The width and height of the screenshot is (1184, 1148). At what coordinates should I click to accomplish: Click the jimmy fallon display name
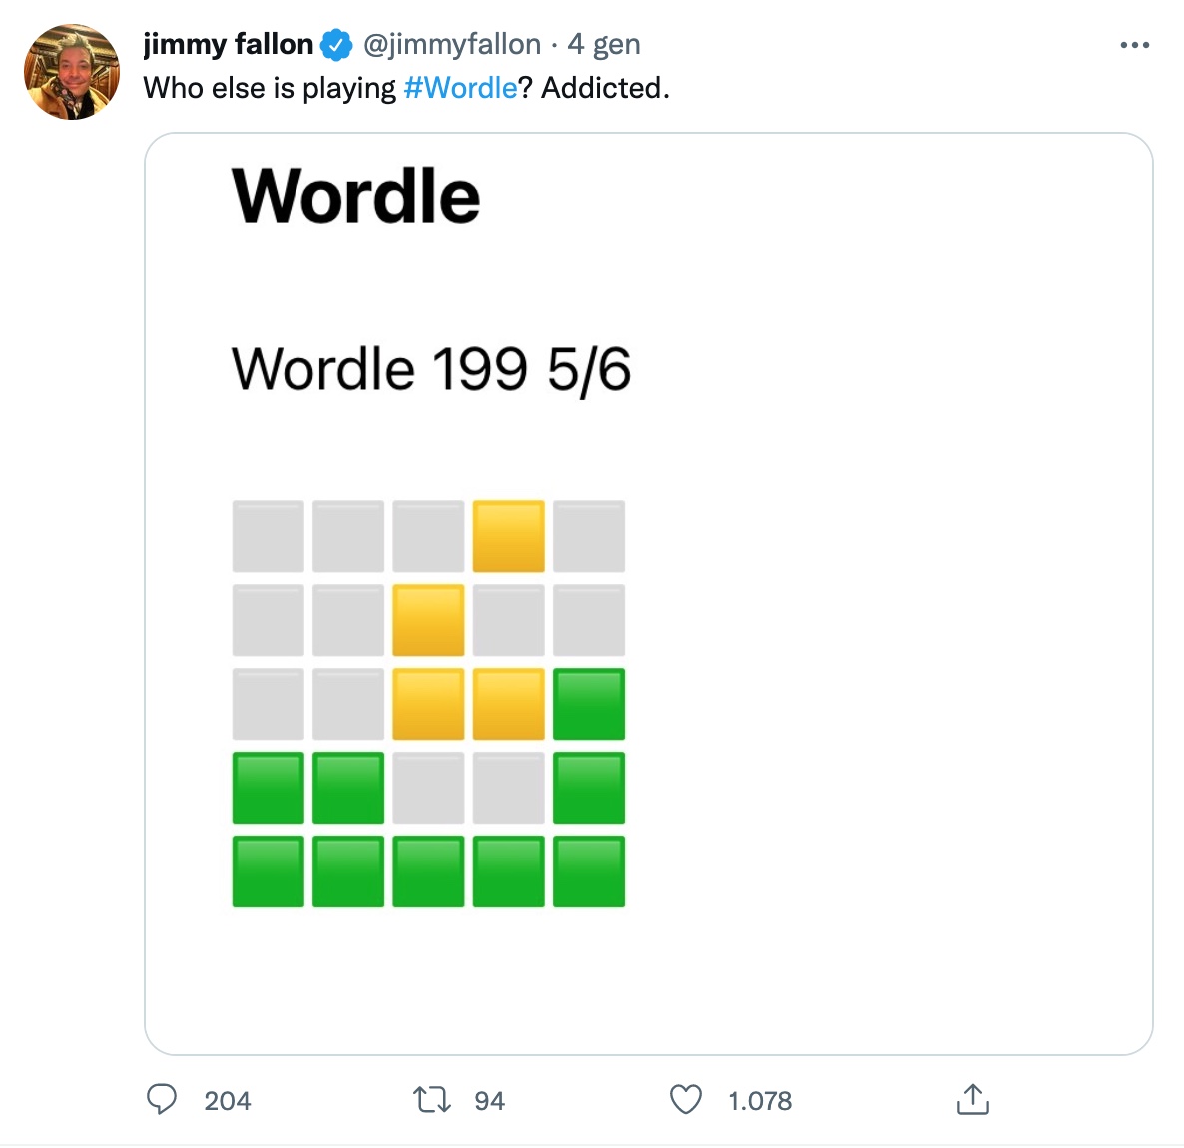click(x=228, y=45)
